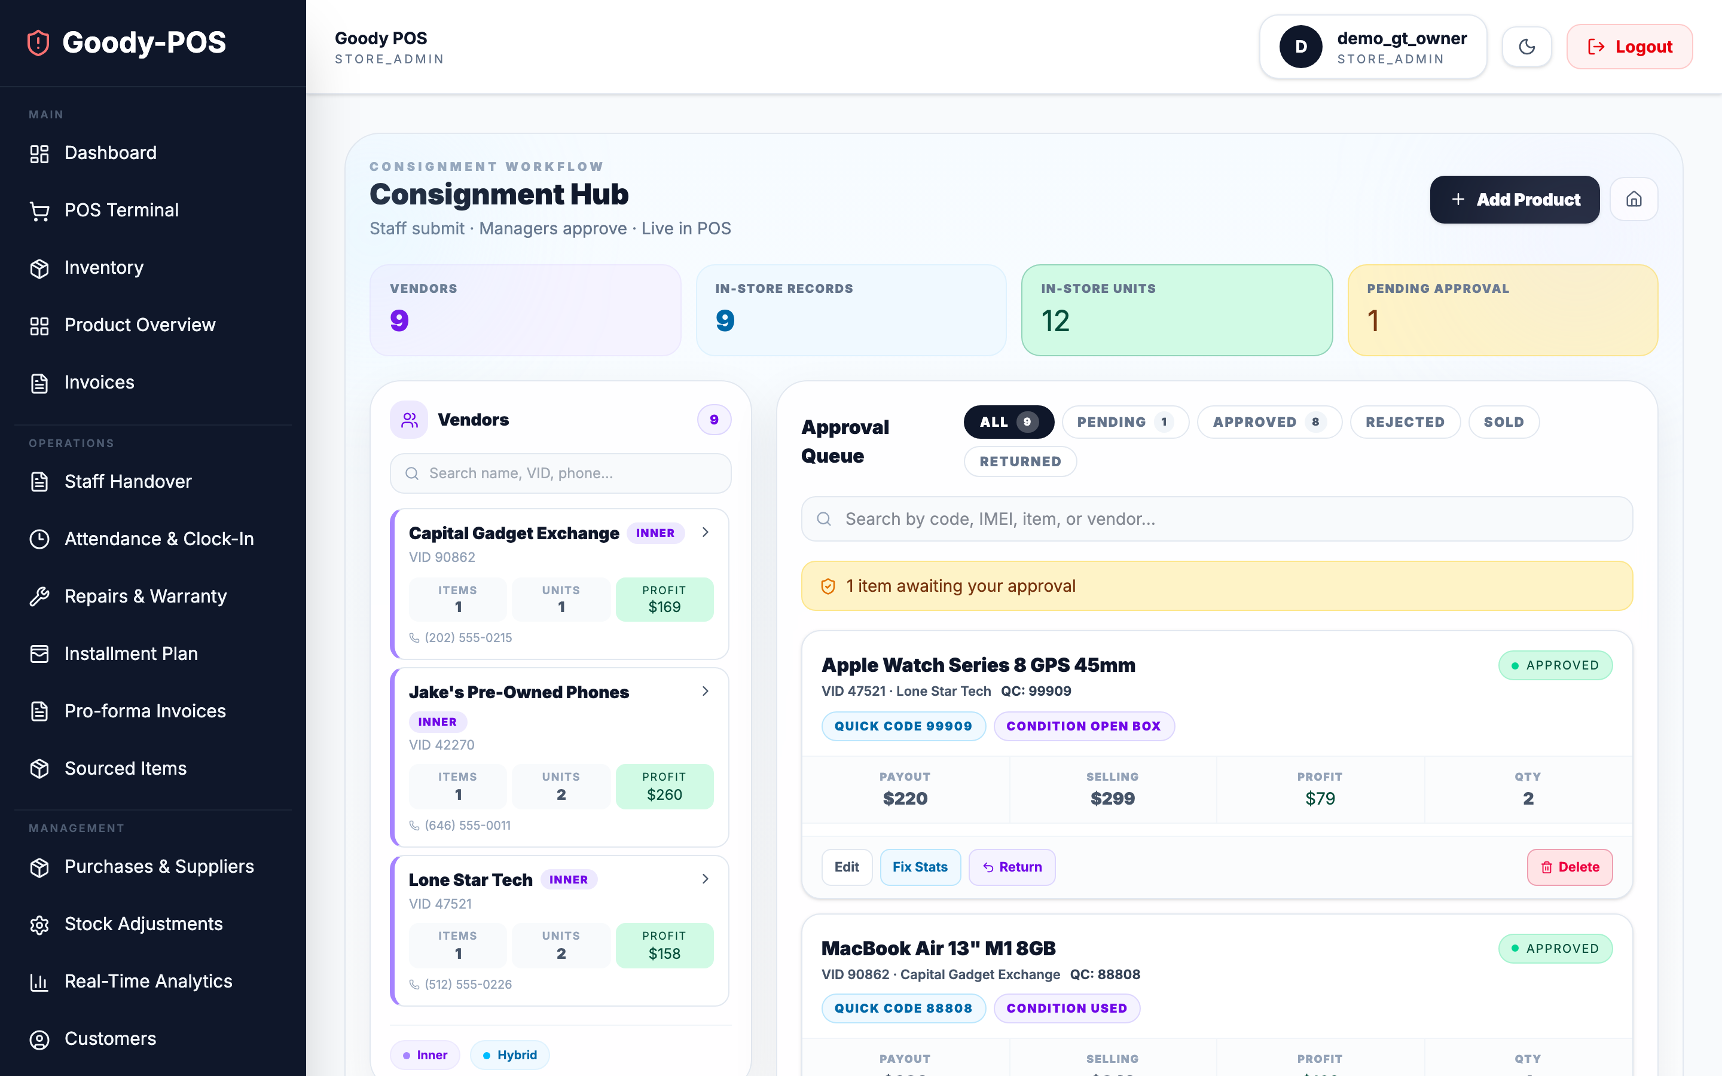Open Attendance & Clock-In clock icon
The image size is (1722, 1076).
[40, 539]
